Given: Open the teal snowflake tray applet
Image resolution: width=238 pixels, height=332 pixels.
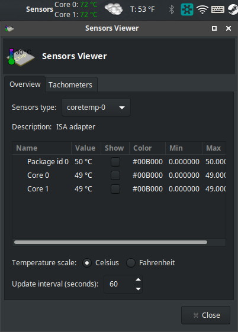Looking at the screenshot, I should pos(187,9).
